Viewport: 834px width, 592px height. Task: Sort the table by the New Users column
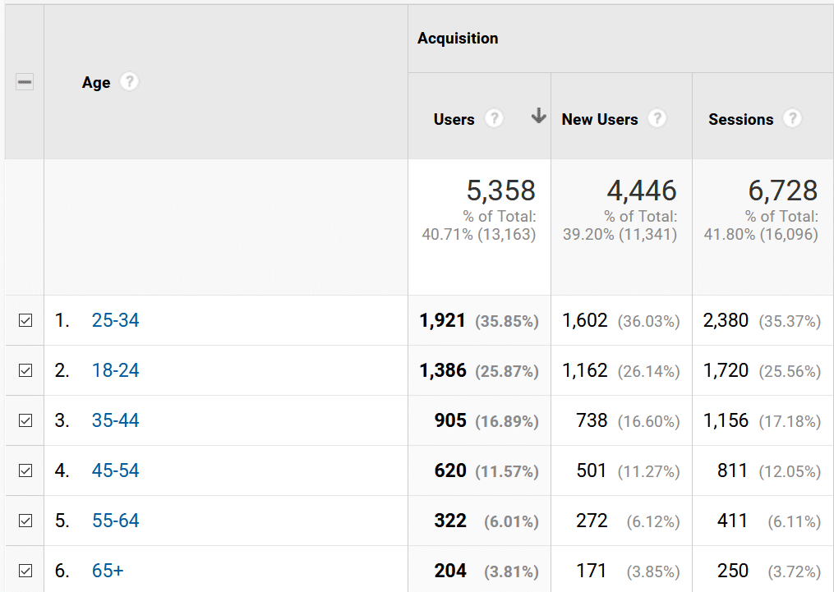pos(599,118)
